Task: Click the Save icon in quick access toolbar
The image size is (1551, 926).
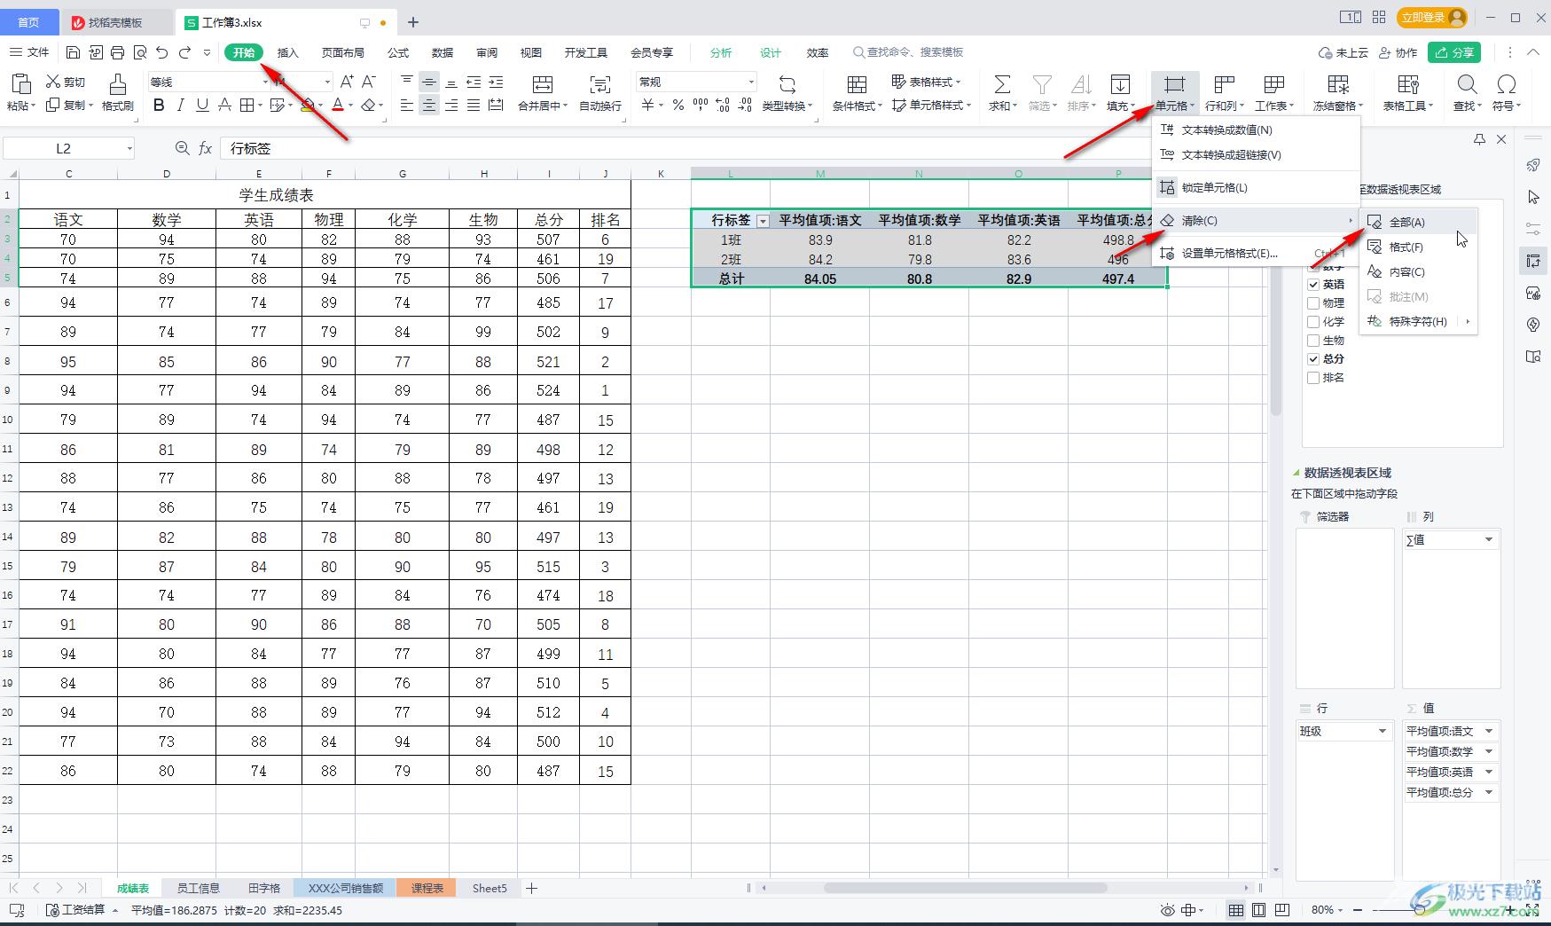Action: tap(74, 52)
